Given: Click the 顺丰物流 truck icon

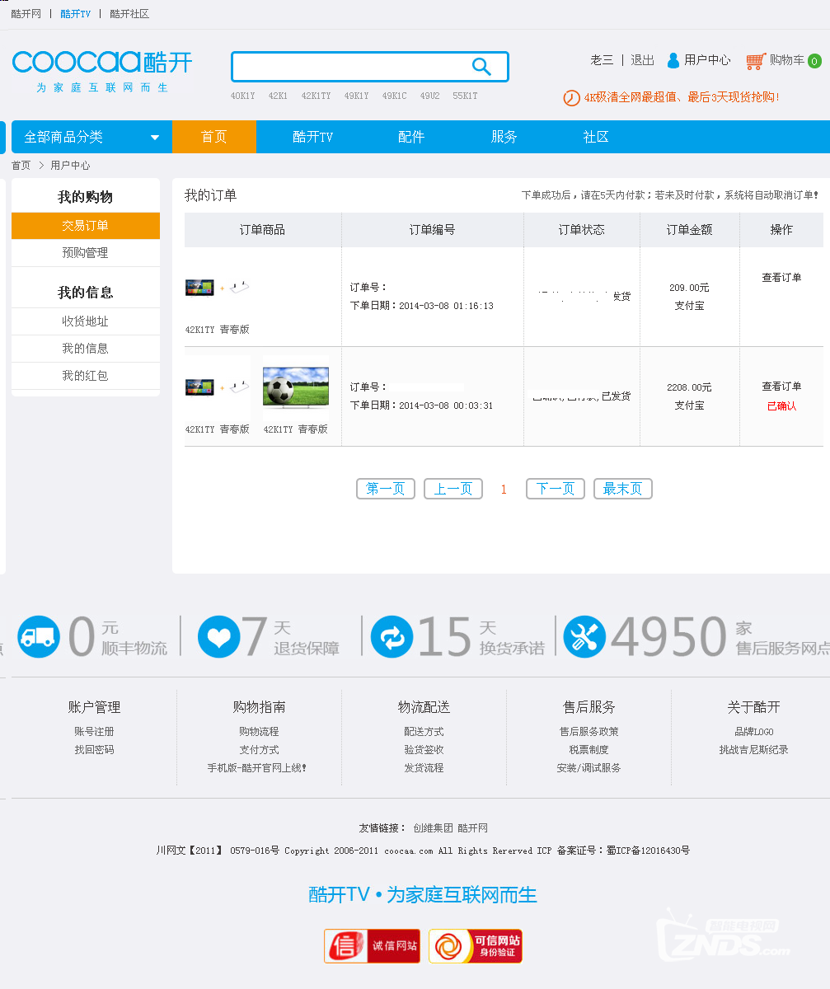Looking at the screenshot, I should [39, 637].
